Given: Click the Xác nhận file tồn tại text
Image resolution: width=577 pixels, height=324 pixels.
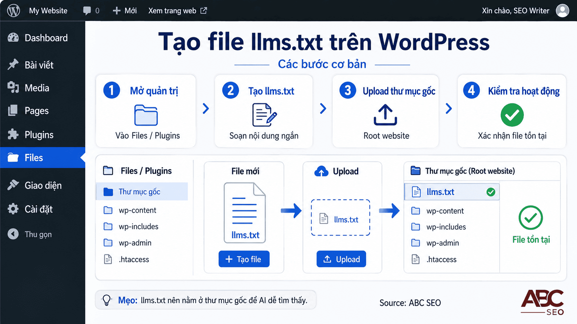Looking at the screenshot, I should pyautogui.click(x=512, y=136).
